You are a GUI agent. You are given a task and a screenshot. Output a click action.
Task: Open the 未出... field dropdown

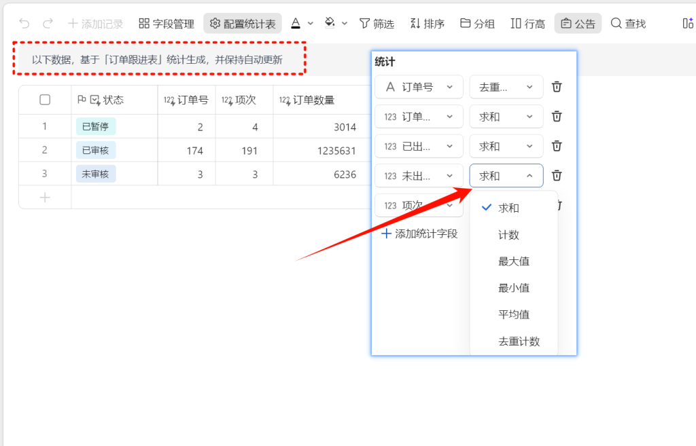[419, 176]
